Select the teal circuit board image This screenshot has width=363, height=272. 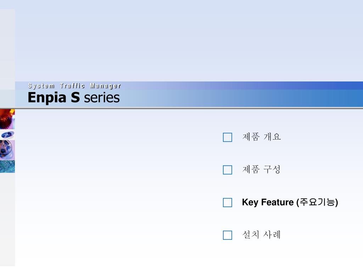point(7,166)
